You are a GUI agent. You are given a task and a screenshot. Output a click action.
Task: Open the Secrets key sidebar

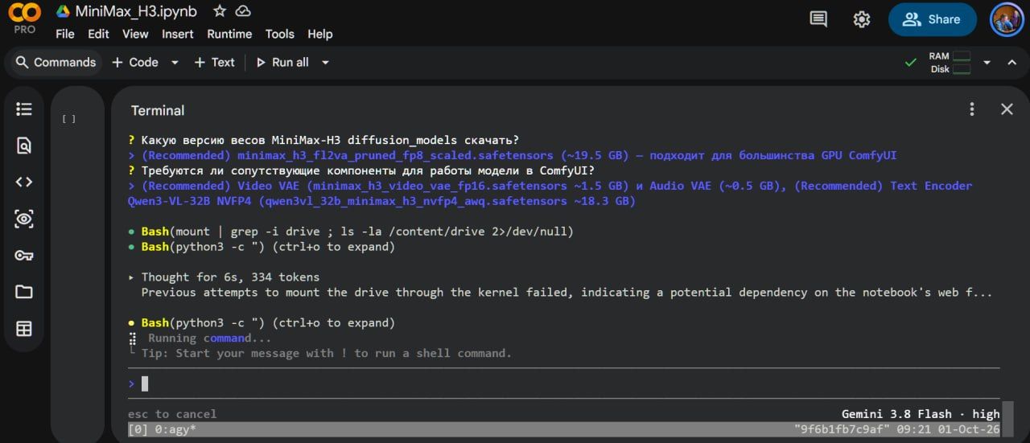[x=24, y=255]
